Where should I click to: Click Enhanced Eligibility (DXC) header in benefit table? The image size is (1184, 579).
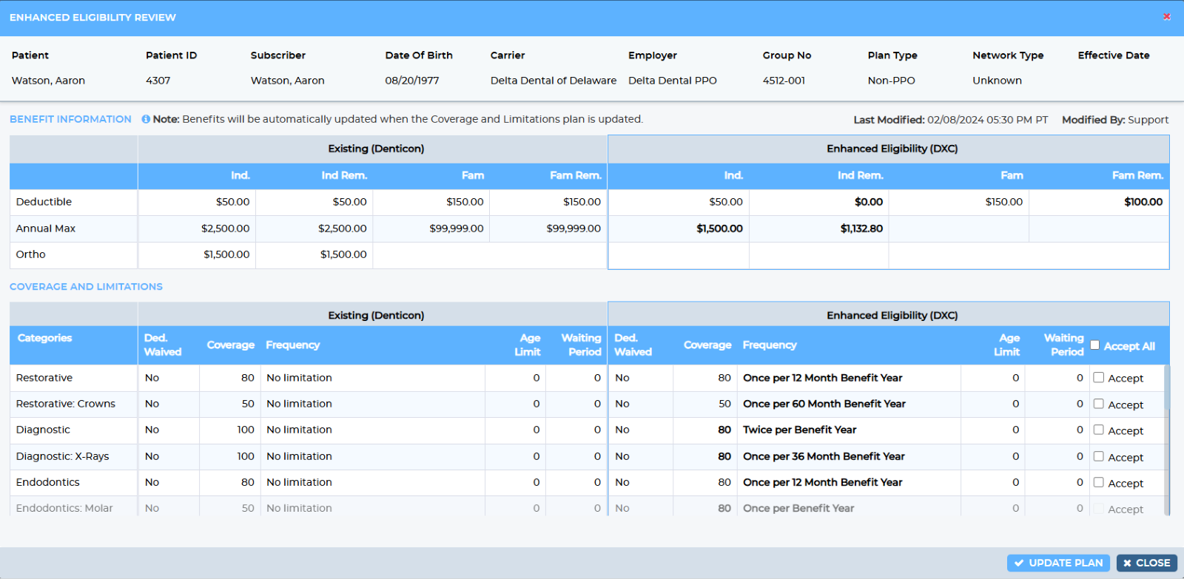tap(892, 149)
